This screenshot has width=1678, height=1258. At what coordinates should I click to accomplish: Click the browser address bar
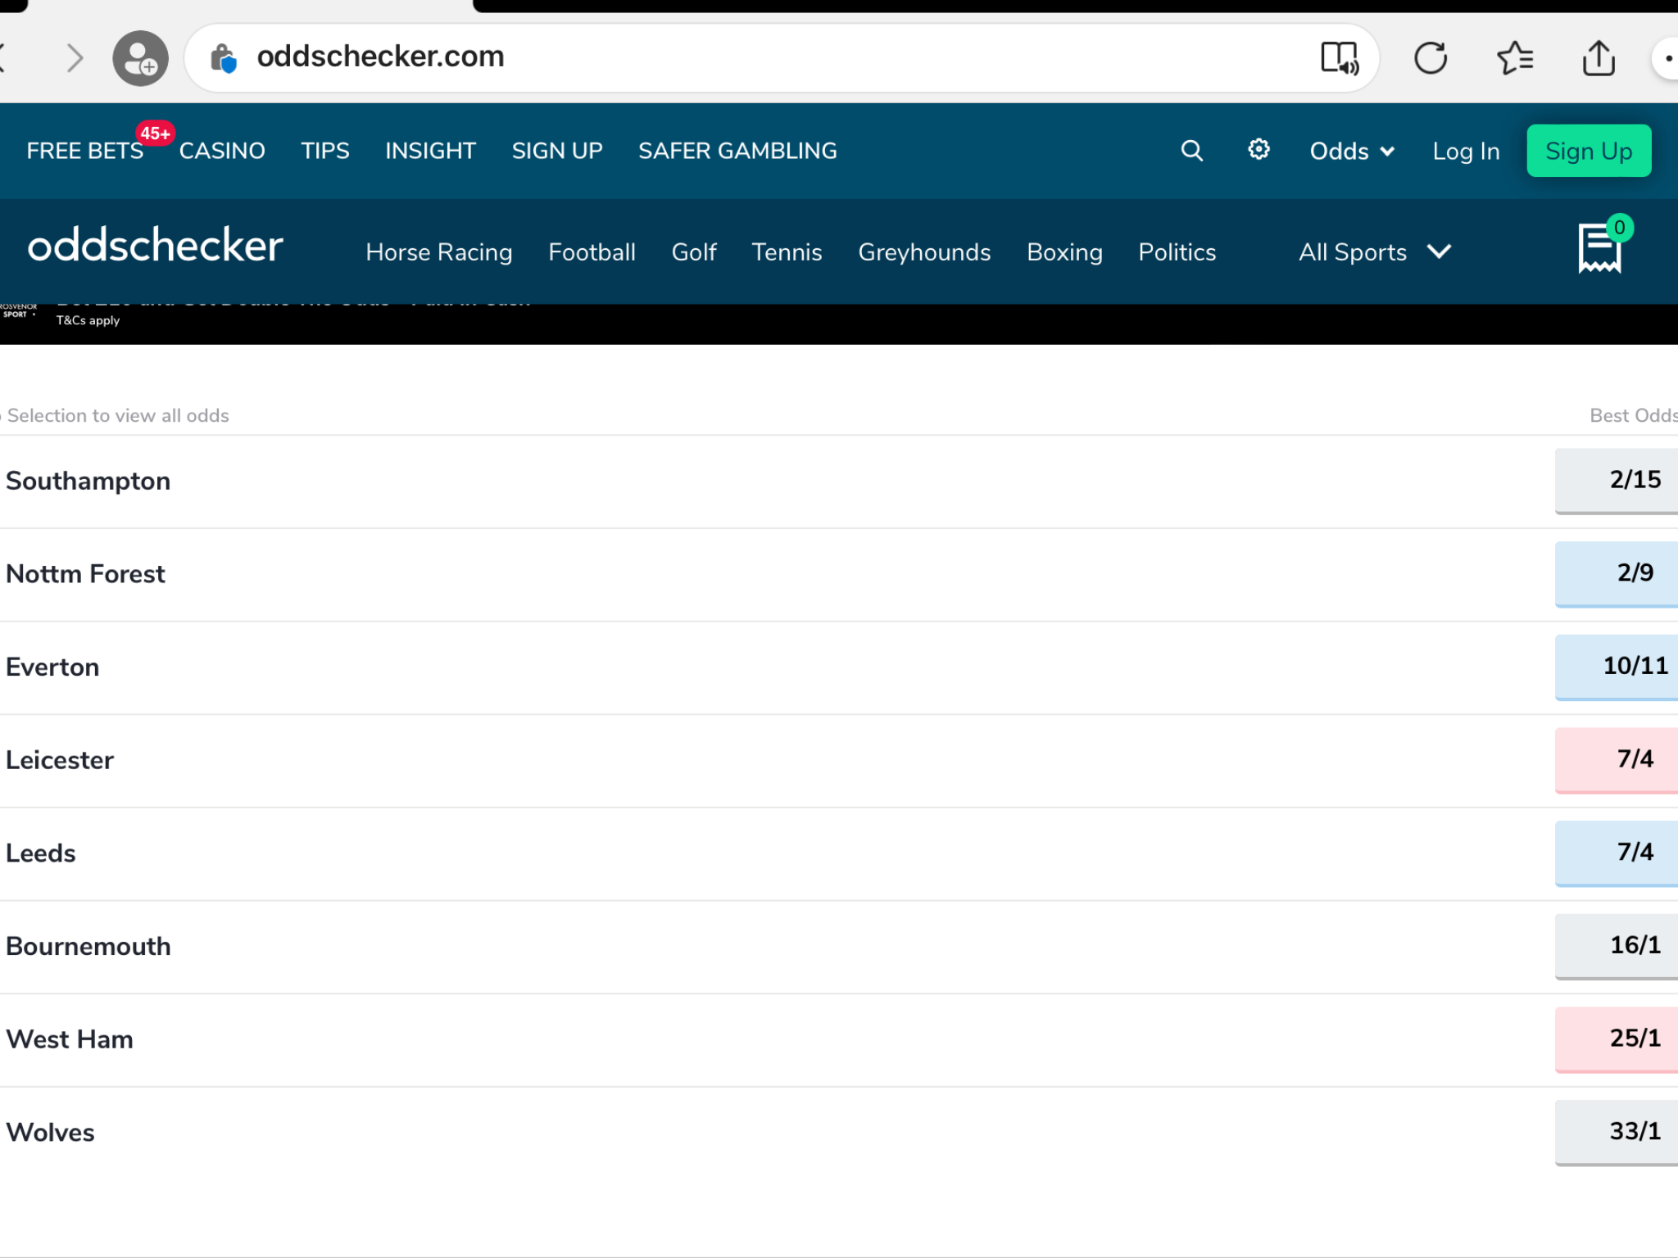click(782, 58)
